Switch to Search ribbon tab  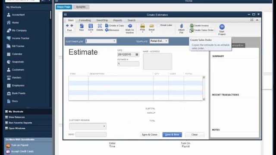click(x=131, y=20)
